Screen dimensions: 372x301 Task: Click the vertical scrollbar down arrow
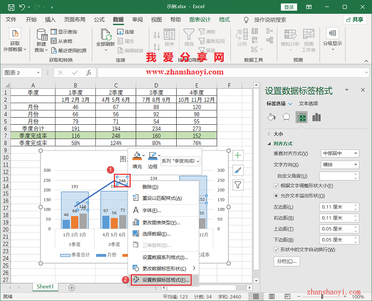[256, 280]
